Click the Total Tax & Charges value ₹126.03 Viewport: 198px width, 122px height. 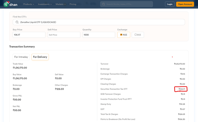181,114
